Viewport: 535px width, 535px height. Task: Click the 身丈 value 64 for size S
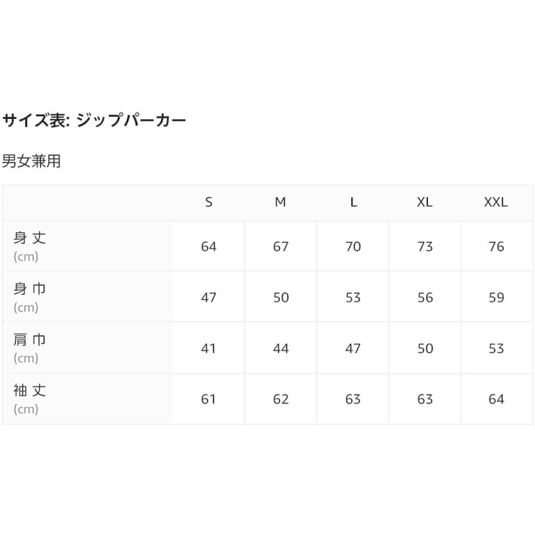click(x=209, y=246)
